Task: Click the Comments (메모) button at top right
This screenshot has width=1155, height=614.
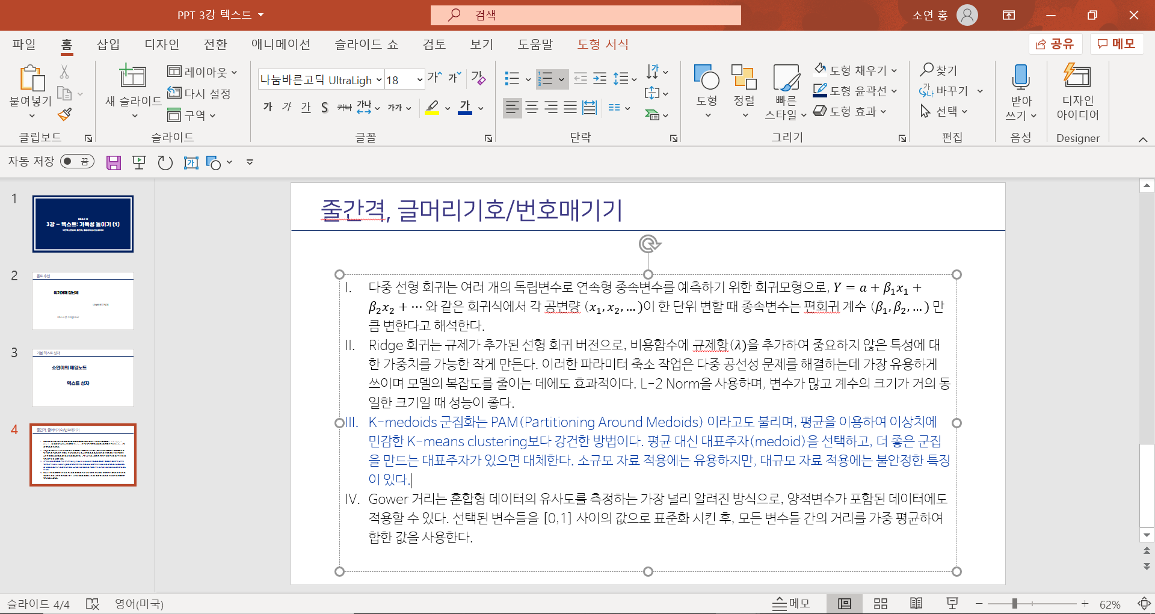Action: (1116, 44)
